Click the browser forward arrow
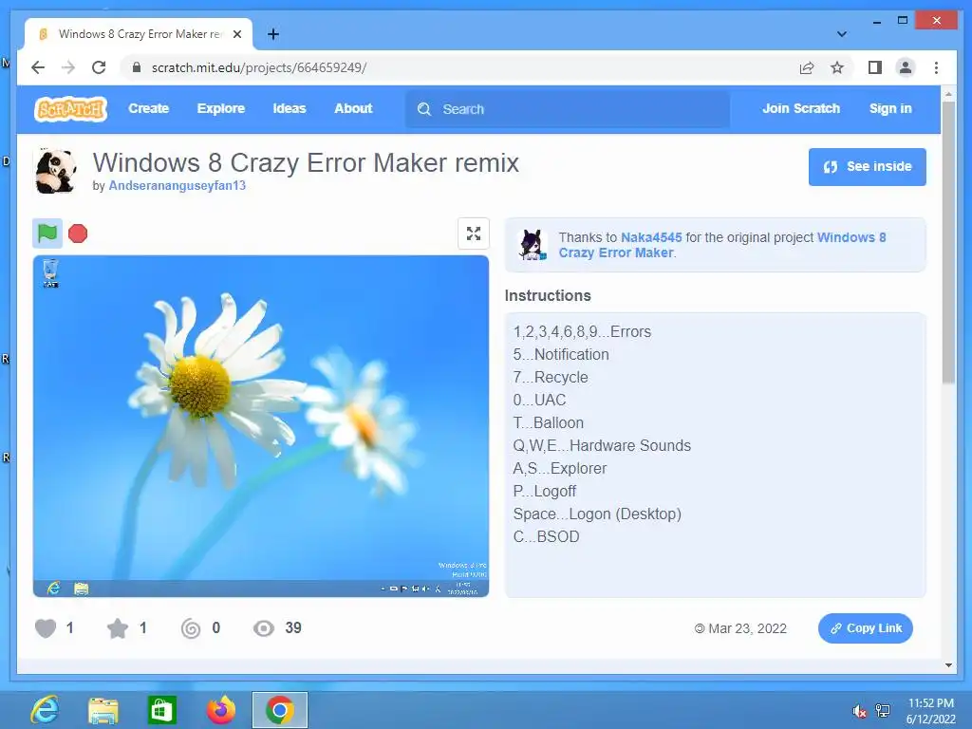This screenshot has width=972, height=729. pos(68,67)
